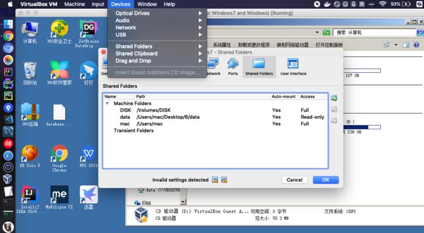Open PyCharm from the Dock
This screenshot has width=424, height=233.
point(8,96)
